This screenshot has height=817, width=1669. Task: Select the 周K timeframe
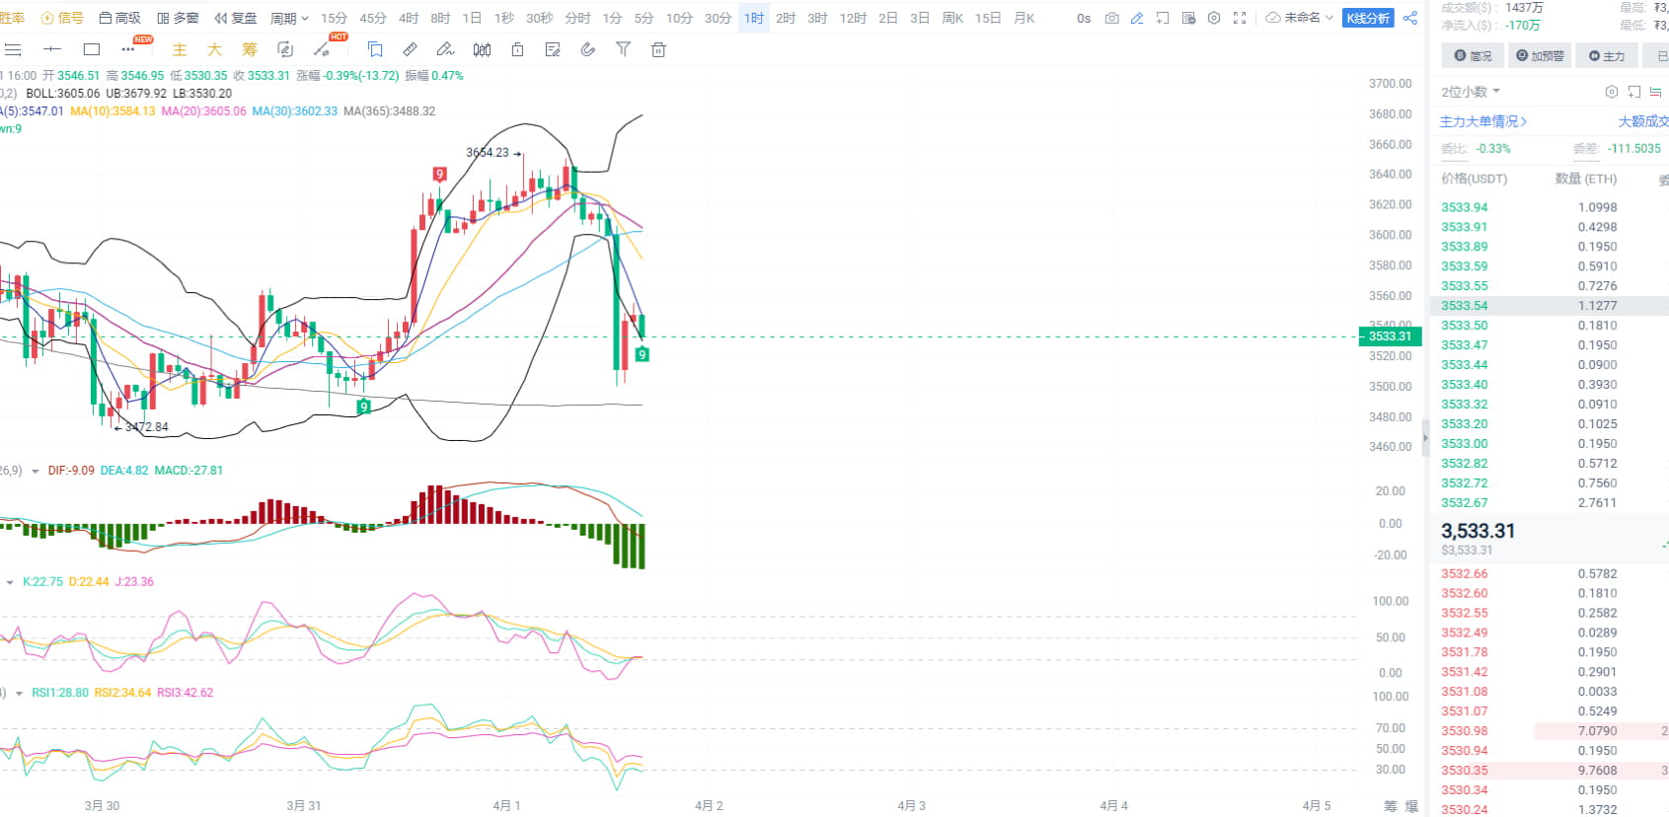(952, 18)
